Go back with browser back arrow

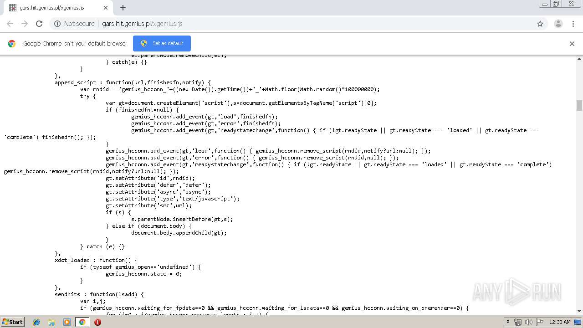[10, 24]
